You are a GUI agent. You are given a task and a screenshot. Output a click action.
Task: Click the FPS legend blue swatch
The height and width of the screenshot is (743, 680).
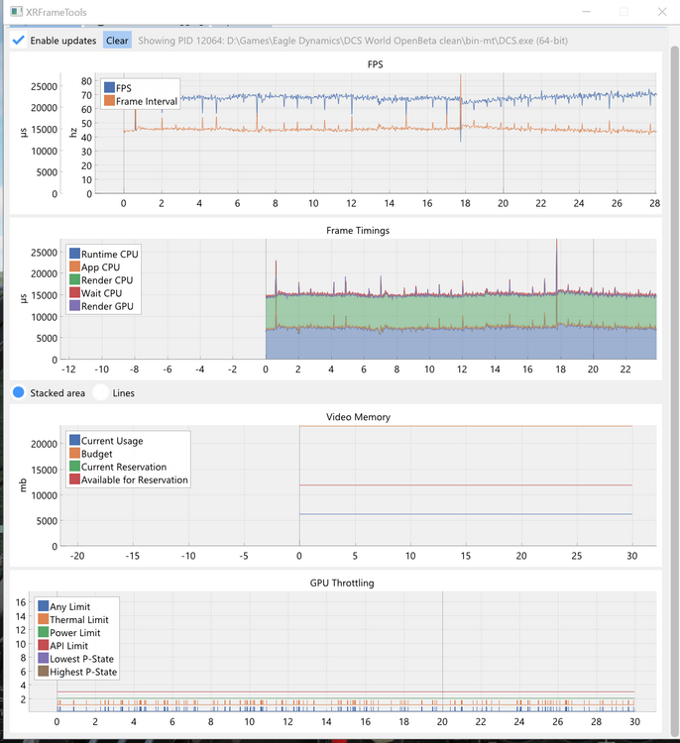tap(110, 87)
